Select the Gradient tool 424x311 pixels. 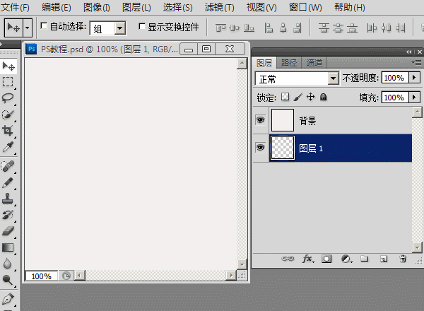click(8, 247)
